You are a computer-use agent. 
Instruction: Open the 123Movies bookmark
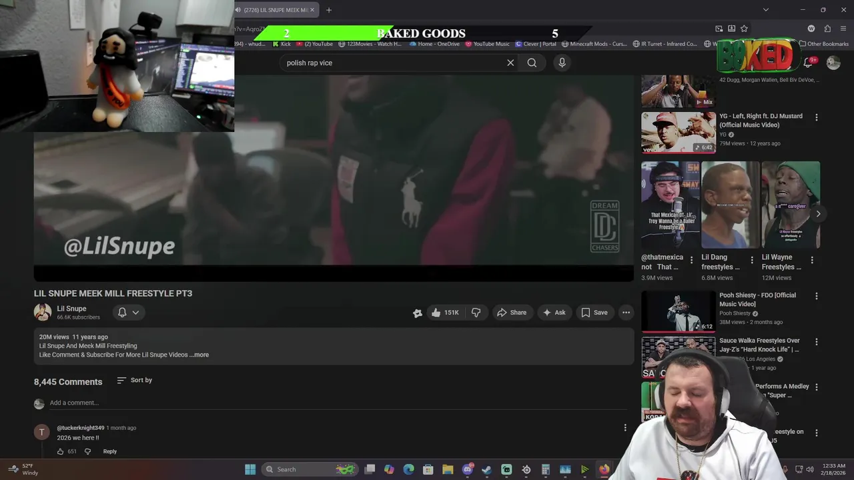click(370, 44)
